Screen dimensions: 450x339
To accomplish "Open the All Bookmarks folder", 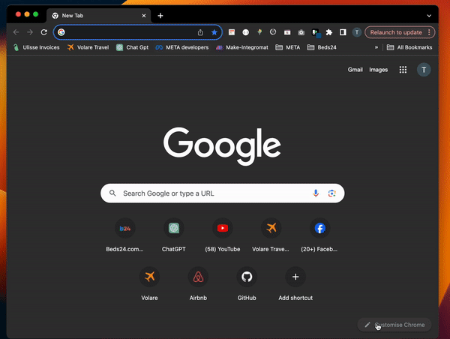I will click(409, 47).
